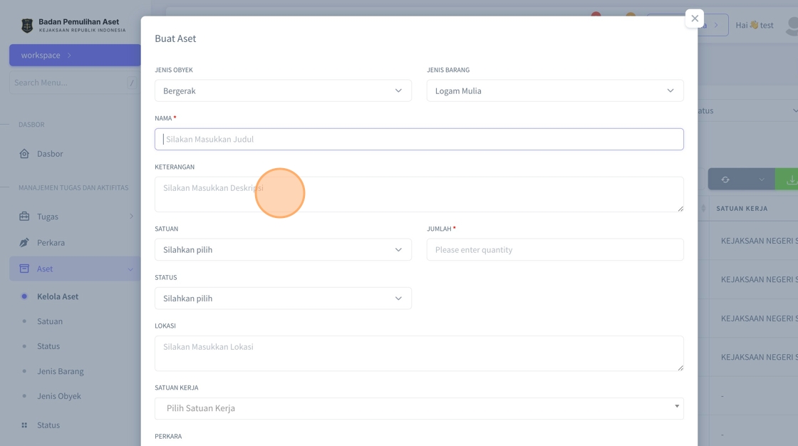The height and width of the screenshot is (446, 798).
Task: Select the Status submenu item under Aset
Action: pos(48,346)
